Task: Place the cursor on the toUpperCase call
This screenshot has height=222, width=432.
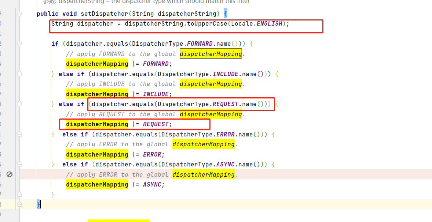Action: [x=207, y=24]
